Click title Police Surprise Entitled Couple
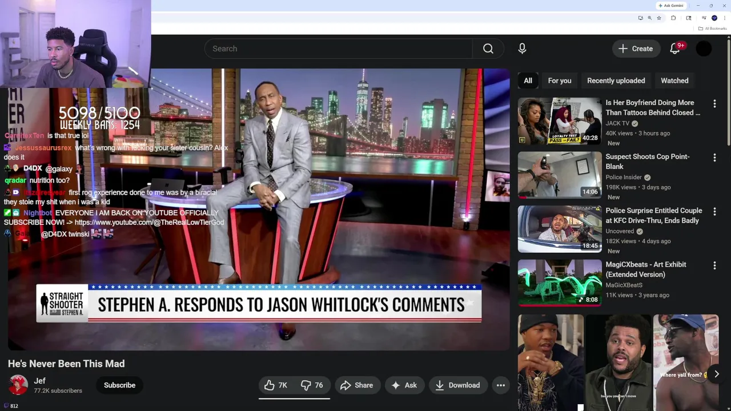 654,216
